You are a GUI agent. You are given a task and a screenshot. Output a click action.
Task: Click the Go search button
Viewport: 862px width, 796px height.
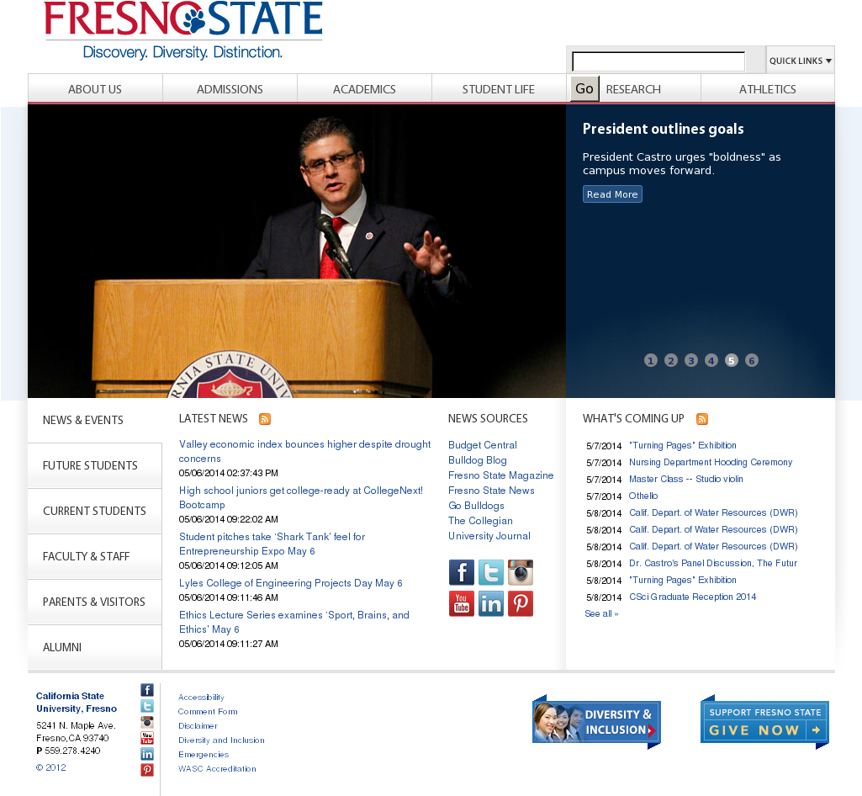(584, 88)
